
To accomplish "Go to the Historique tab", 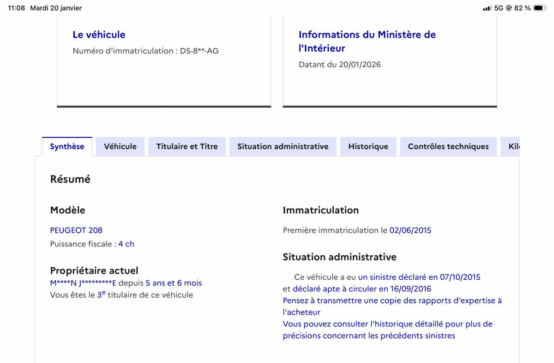I will 368,146.
